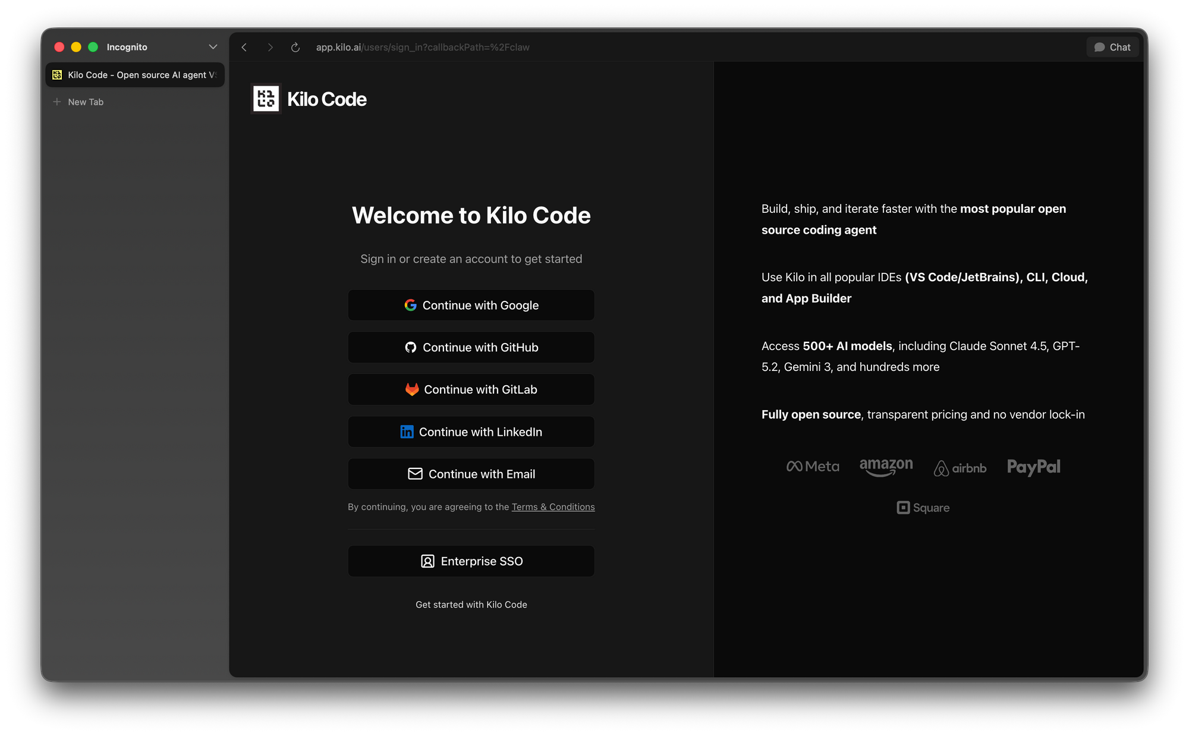
Task: Sign in using Continue with GitHub
Action: pyautogui.click(x=471, y=347)
